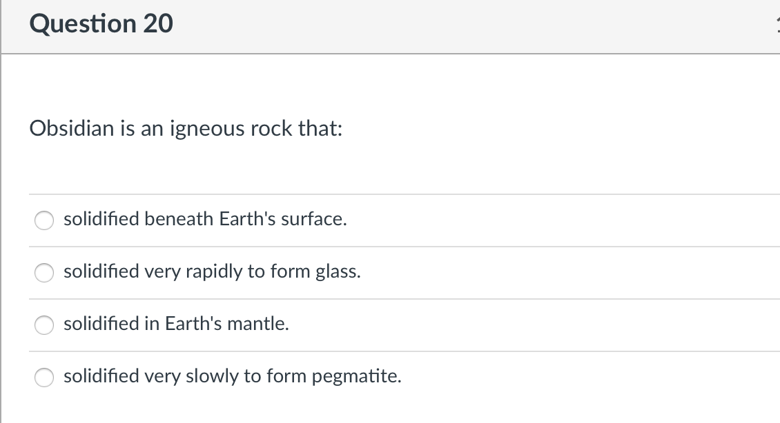780x423 pixels.
Task: Click the label "solidified very slowly to form pegmatite."
Action: click(x=232, y=376)
